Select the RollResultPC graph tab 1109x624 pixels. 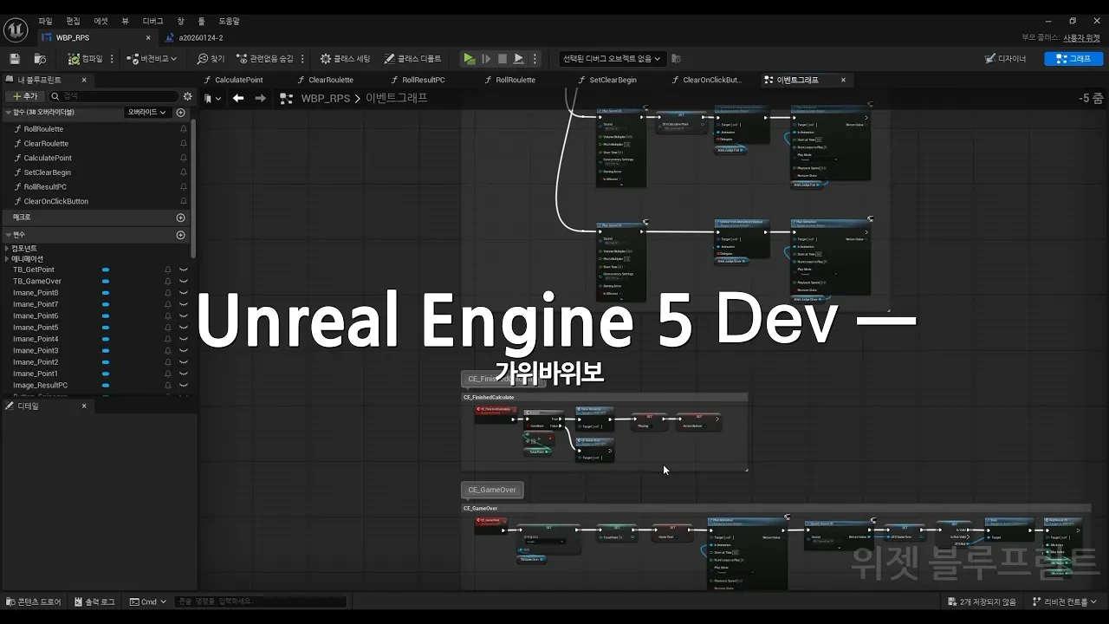pos(418,80)
